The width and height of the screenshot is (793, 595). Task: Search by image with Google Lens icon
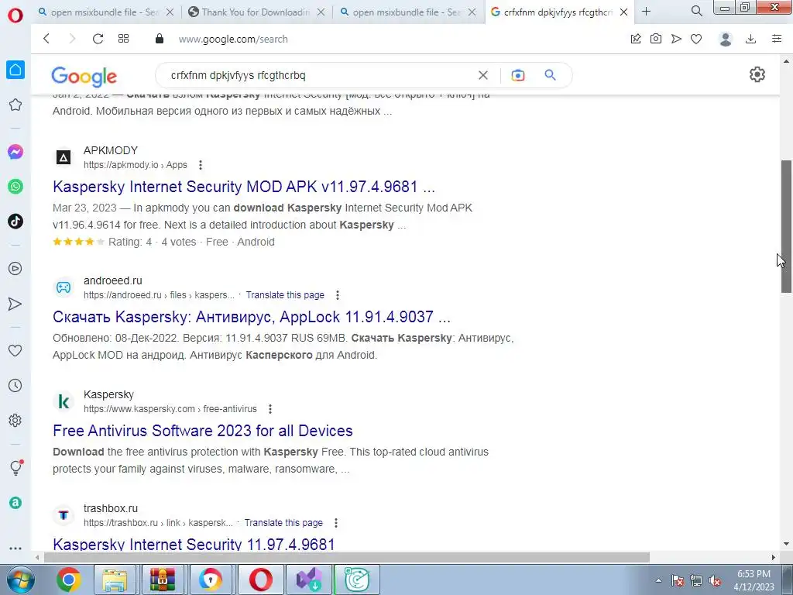(518, 75)
